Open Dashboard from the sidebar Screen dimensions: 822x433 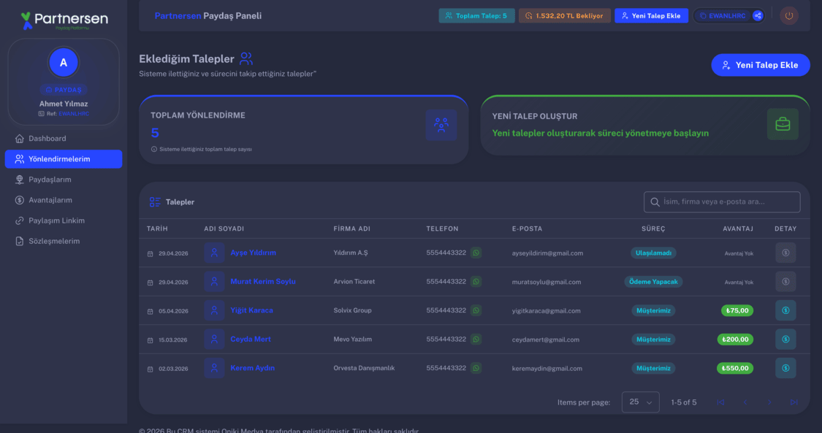click(64, 139)
